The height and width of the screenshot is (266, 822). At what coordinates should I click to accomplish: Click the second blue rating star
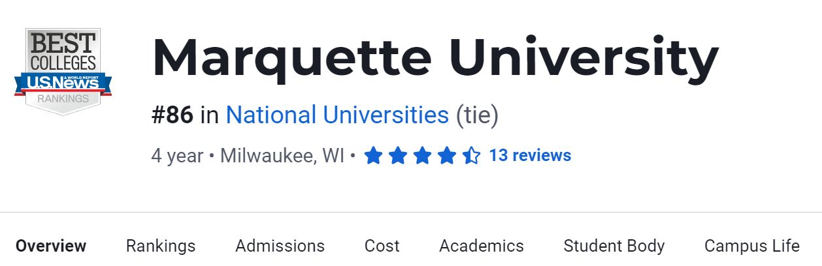point(398,156)
